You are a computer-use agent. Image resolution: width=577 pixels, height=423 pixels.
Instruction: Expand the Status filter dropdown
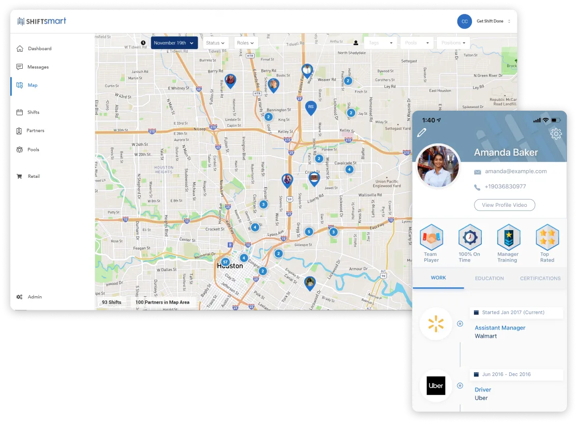click(216, 43)
